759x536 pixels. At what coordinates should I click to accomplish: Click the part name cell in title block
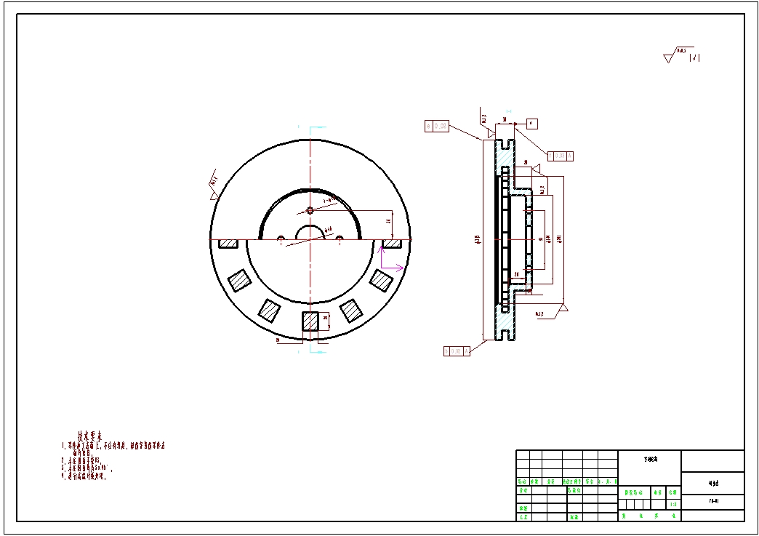point(713,482)
